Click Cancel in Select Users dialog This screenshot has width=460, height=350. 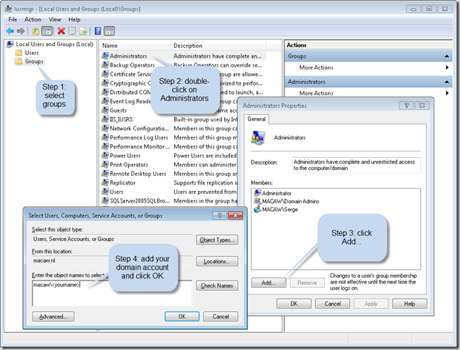click(x=221, y=317)
